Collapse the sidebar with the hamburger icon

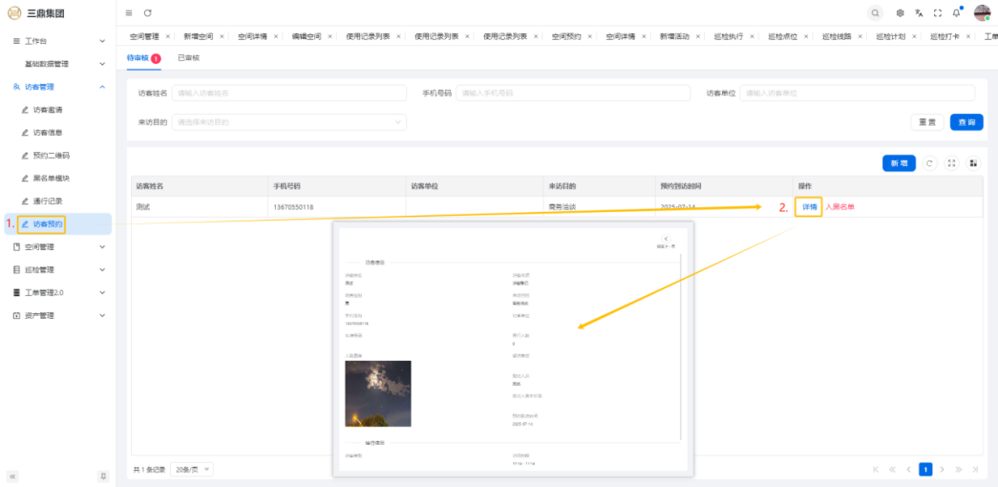tap(129, 12)
